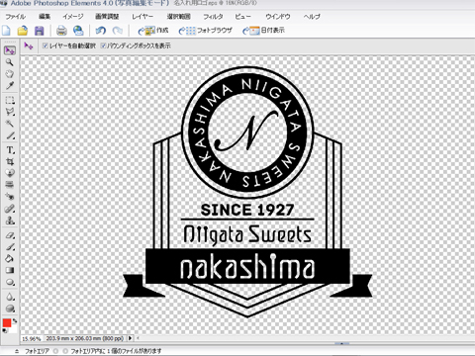
Task: Open the ヘルプ menu
Action: (x=312, y=17)
